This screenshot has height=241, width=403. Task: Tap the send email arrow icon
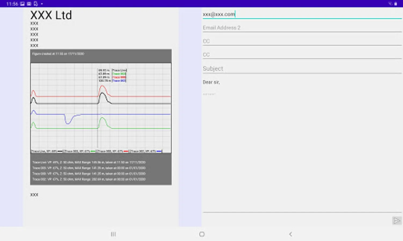pos(397,220)
